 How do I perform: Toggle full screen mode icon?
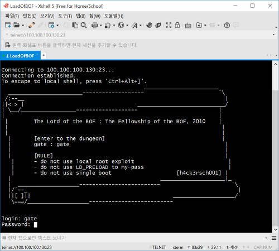(169, 25)
